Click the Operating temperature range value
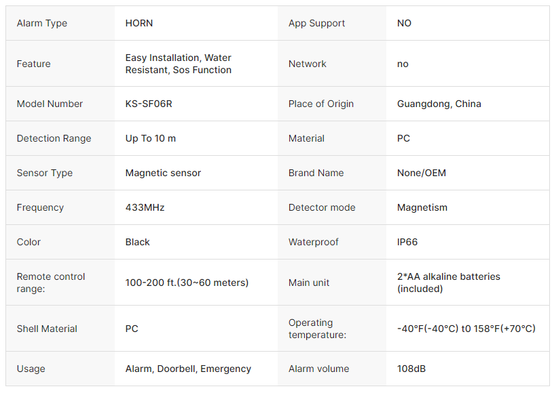The height and width of the screenshot is (393, 552). (x=466, y=329)
